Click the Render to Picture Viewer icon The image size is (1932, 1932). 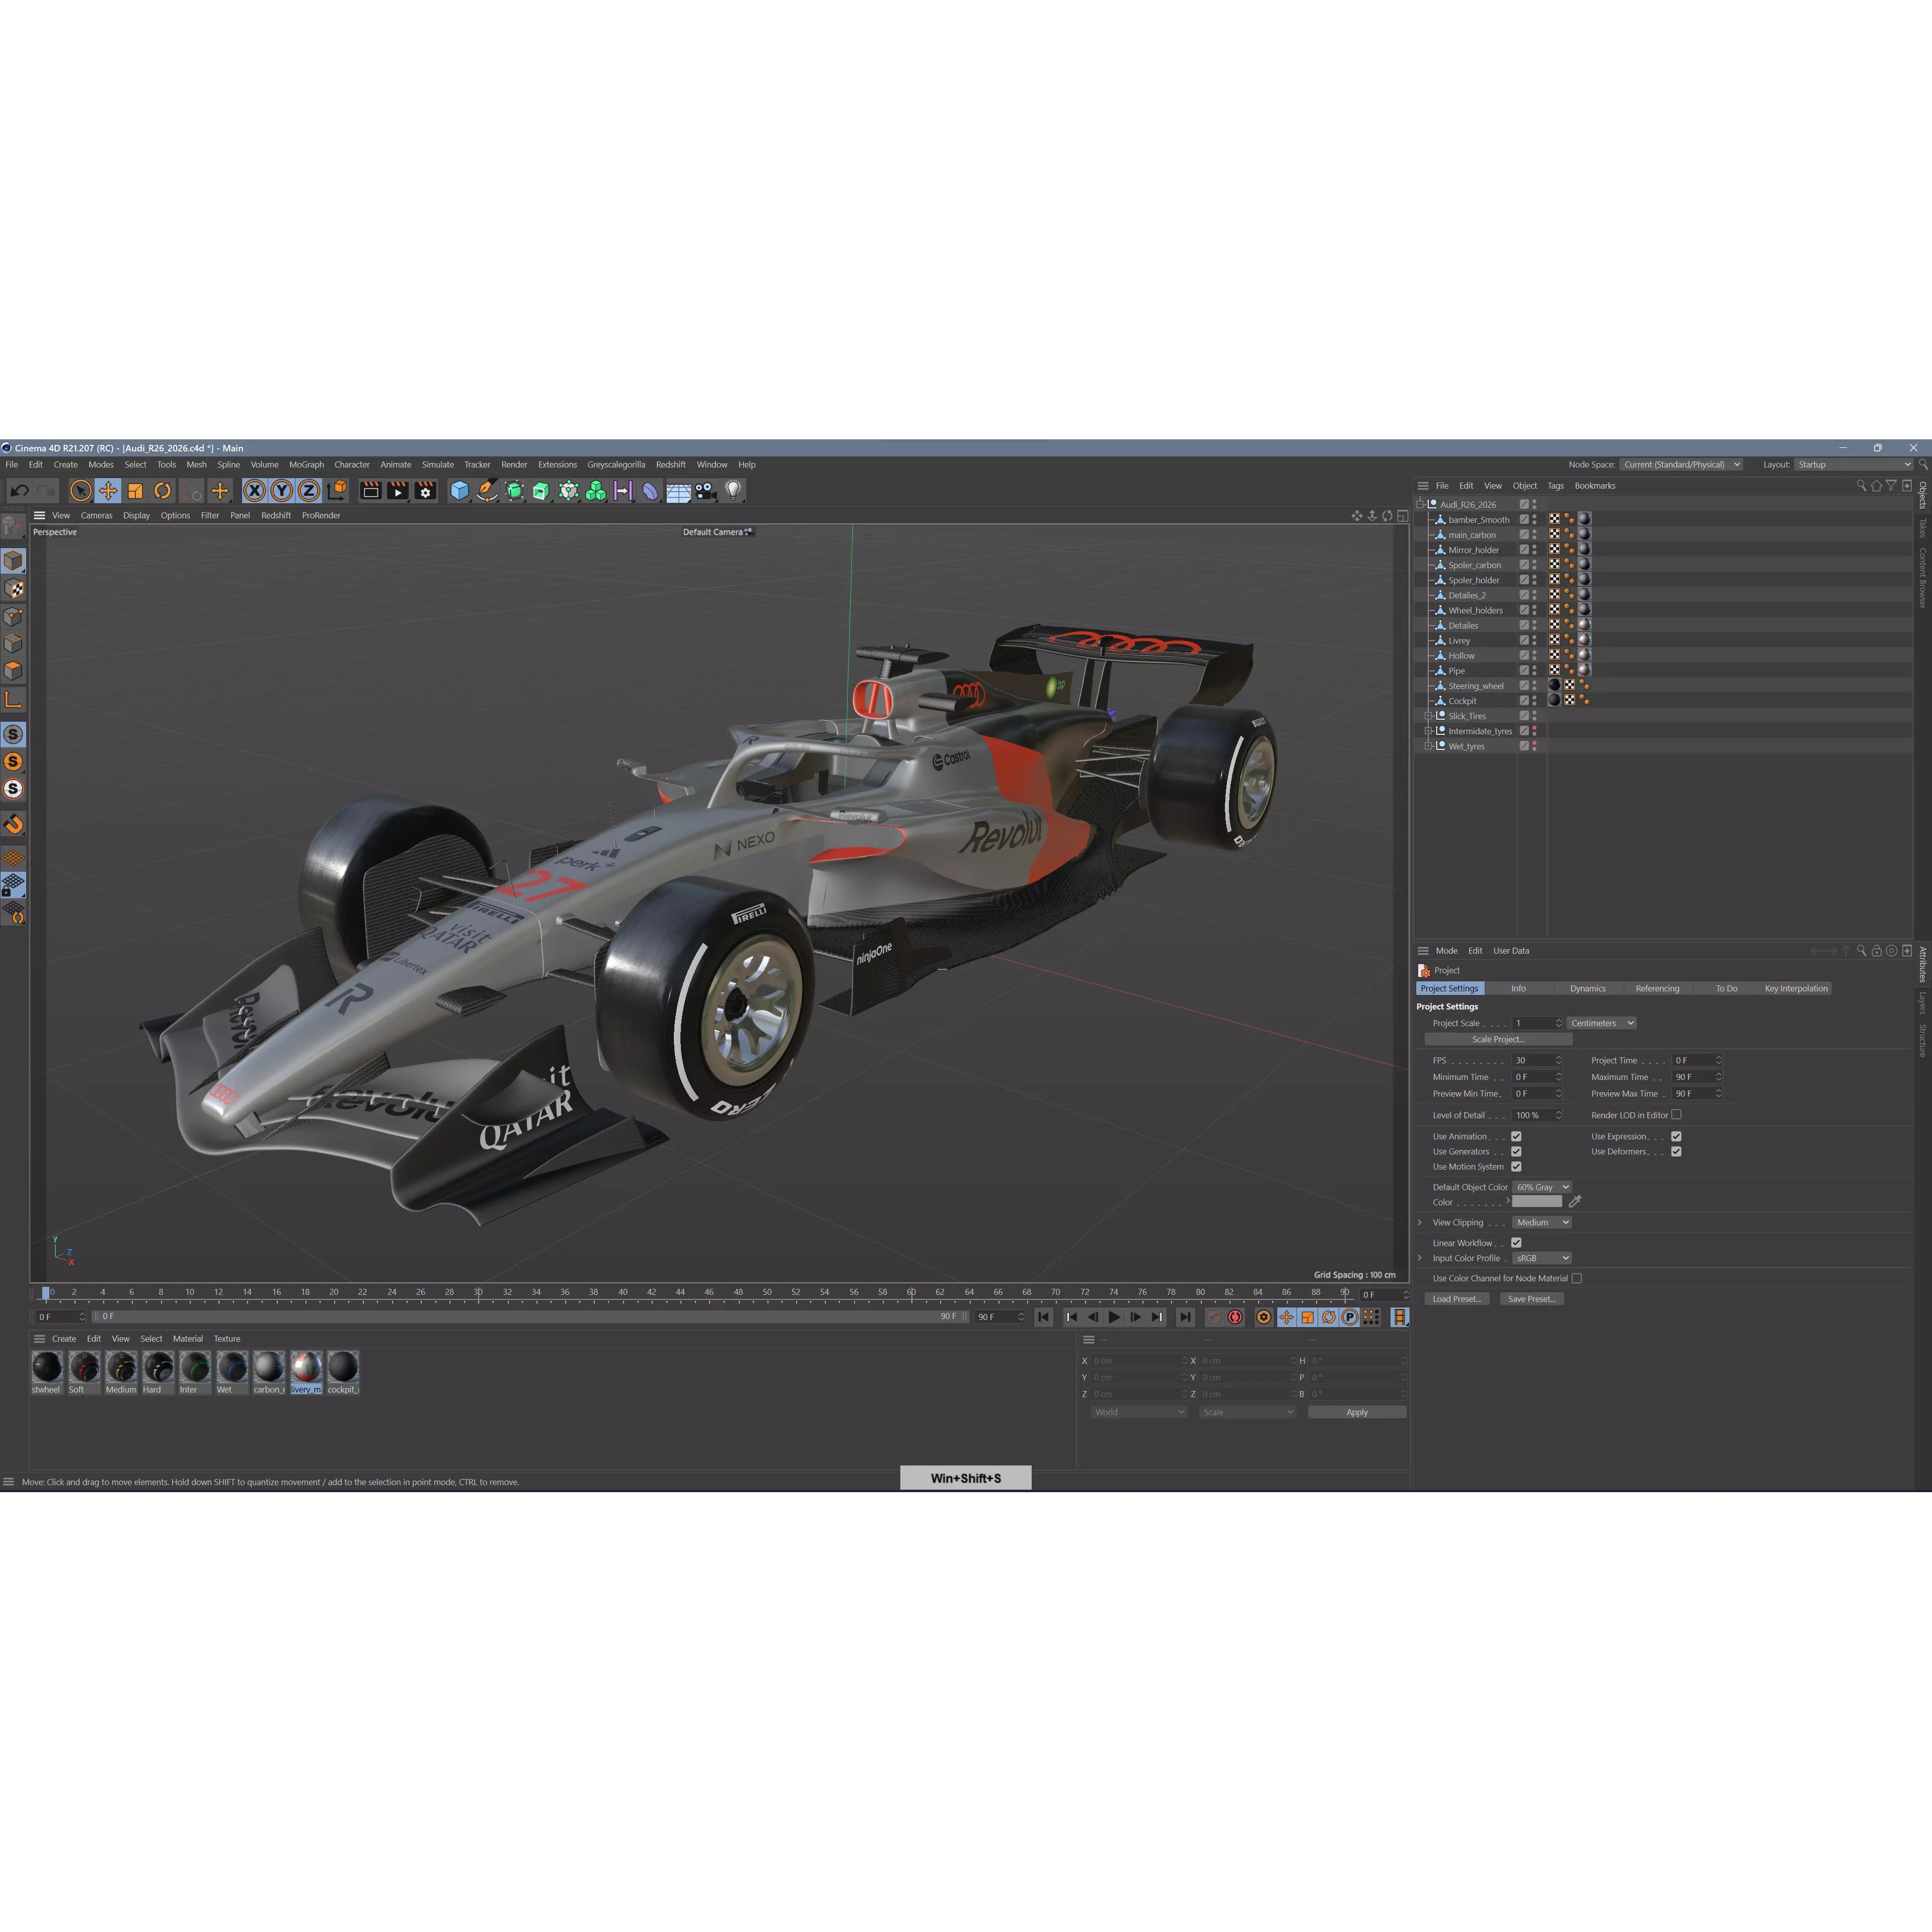(x=397, y=490)
